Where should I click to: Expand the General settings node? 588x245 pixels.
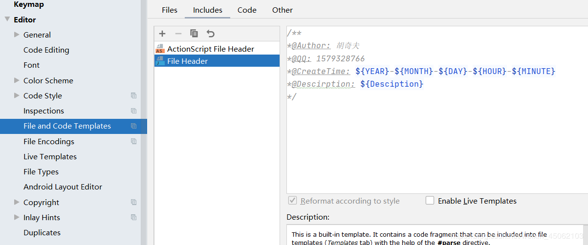point(17,35)
